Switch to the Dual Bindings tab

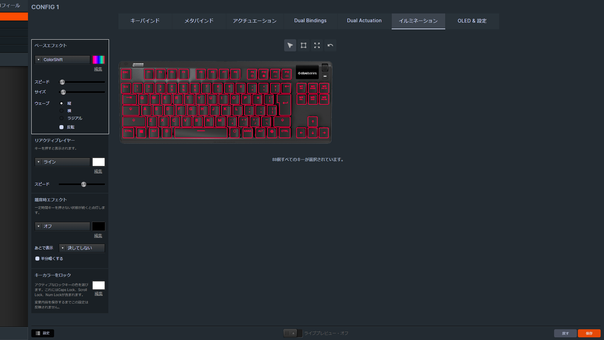[310, 21]
